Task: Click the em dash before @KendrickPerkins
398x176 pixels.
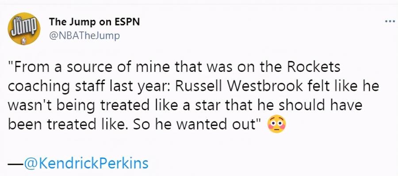Action: pos(15,164)
